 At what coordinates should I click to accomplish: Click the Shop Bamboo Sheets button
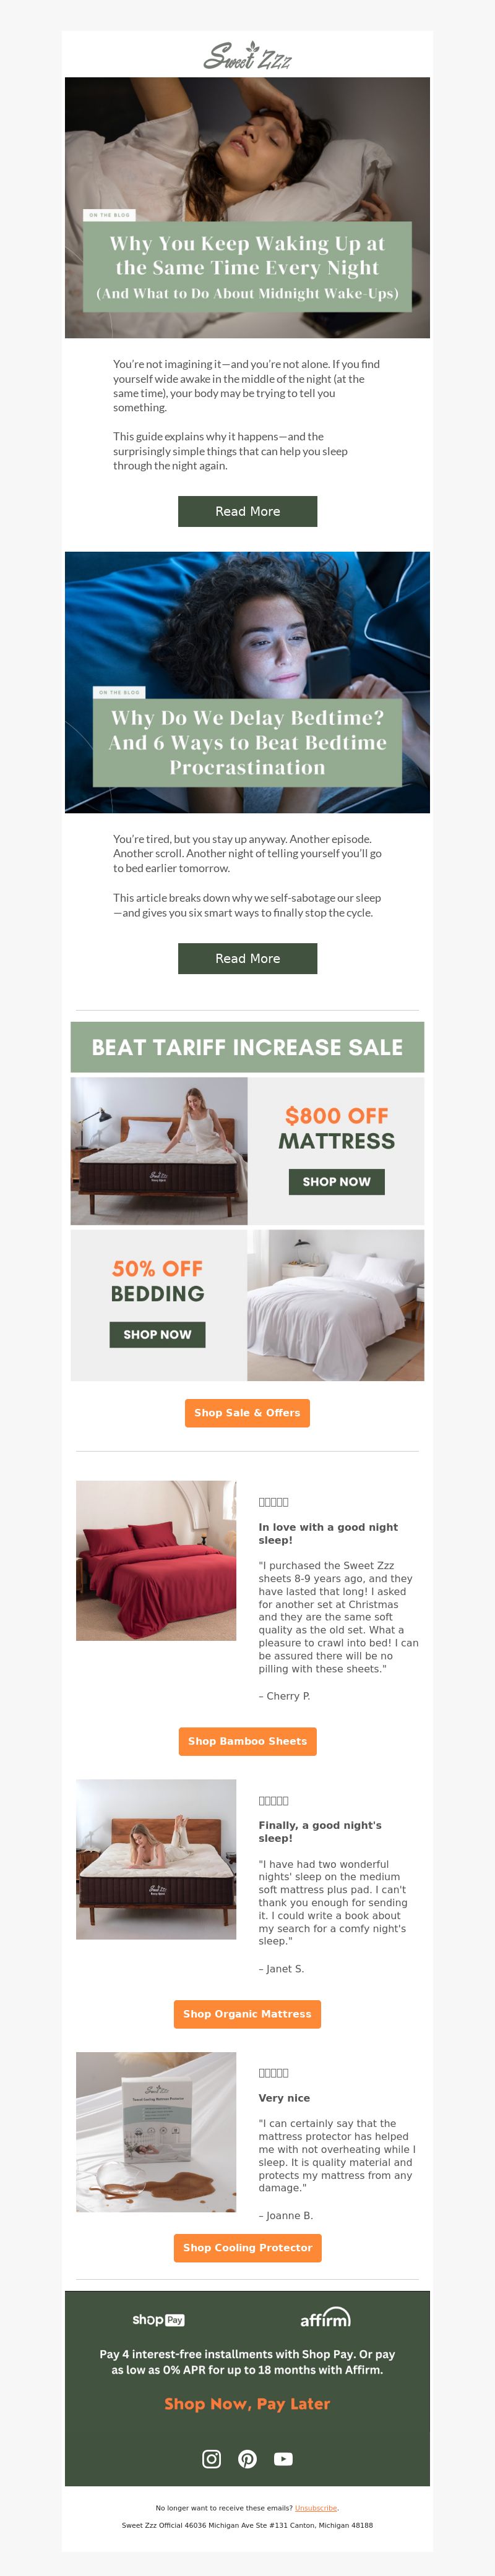(248, 1741)
